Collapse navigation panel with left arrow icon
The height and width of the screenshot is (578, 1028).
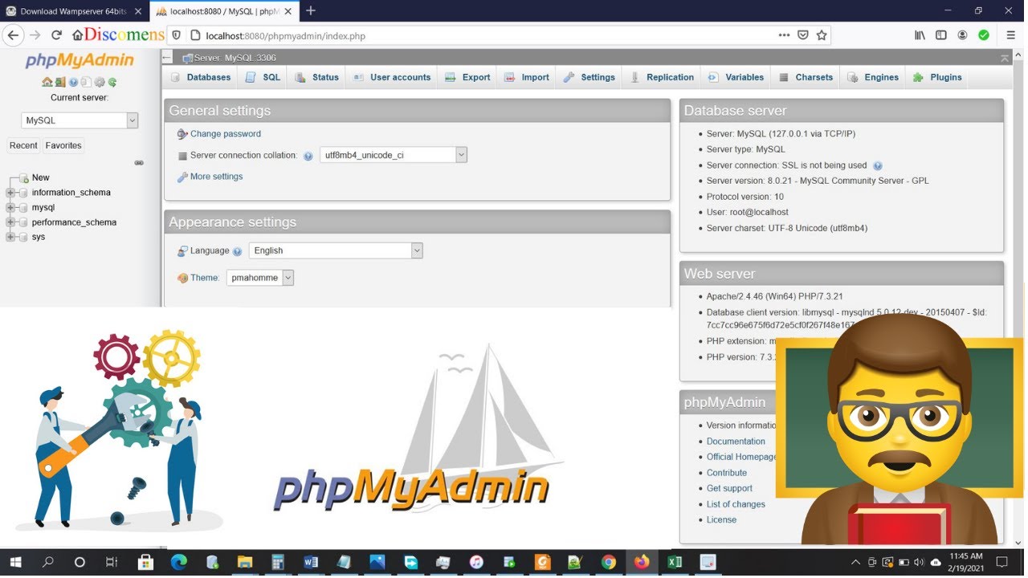click(166, 58)
